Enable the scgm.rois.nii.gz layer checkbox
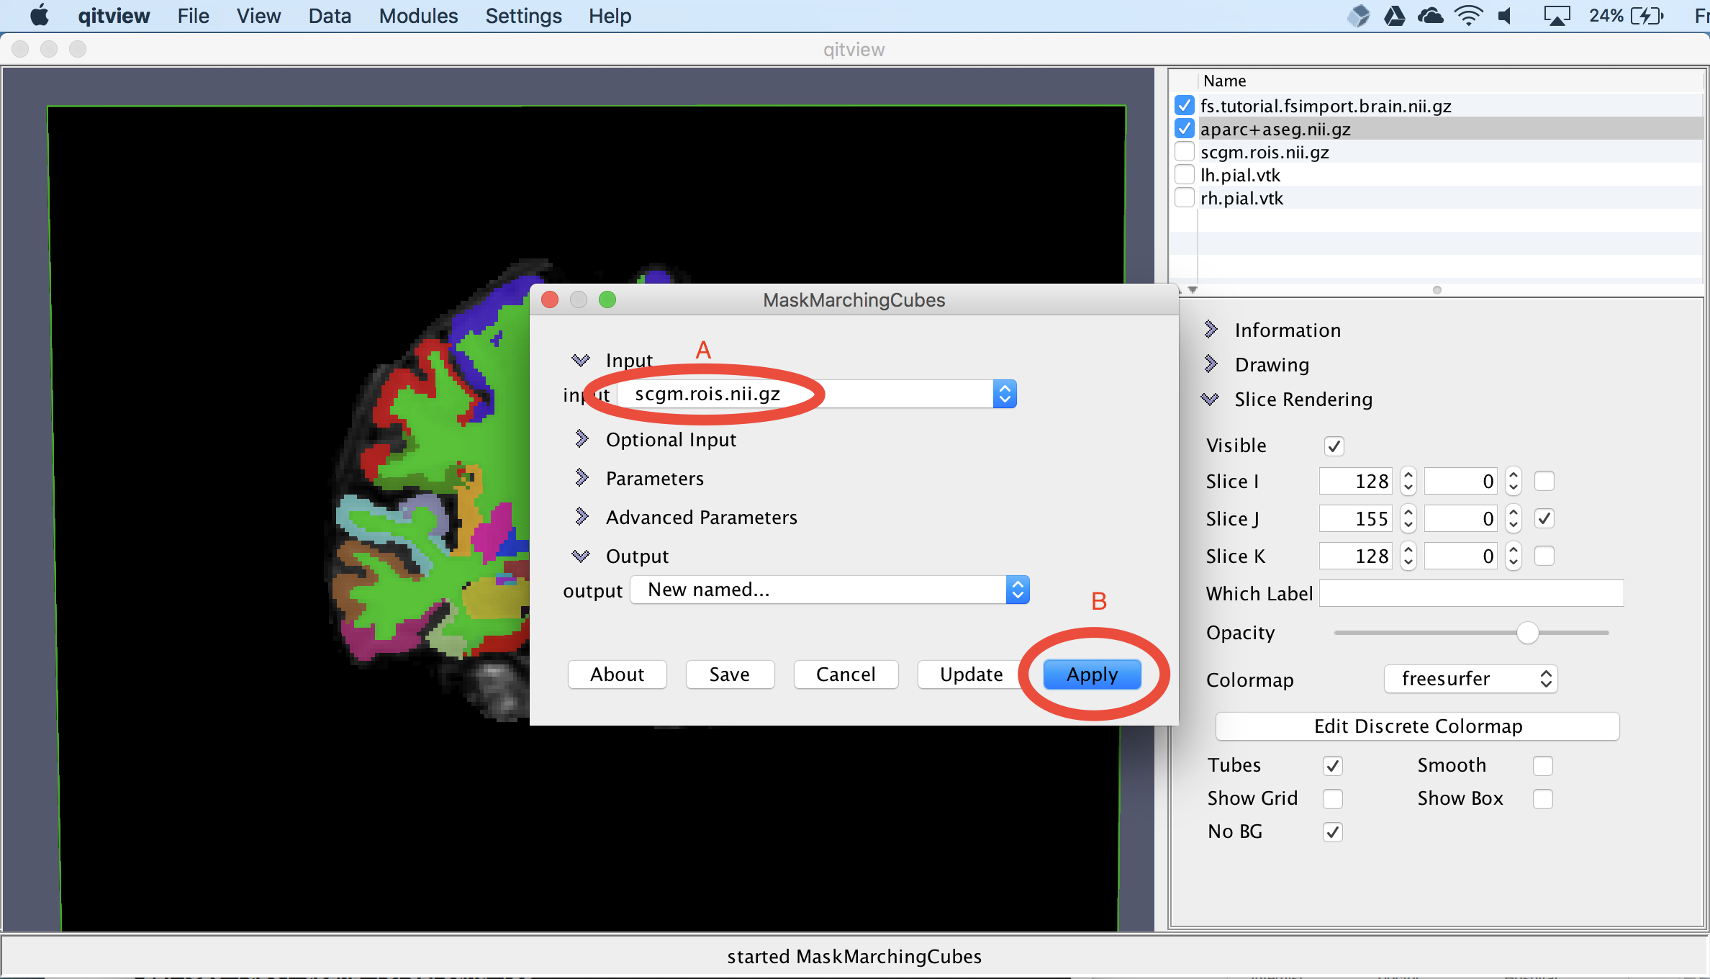Image resolution: width=1710 pixels, height=979 pixels. [x=1185, y=152]
